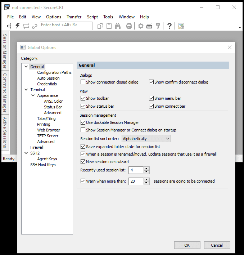Viewport: 244px width, 255px height.
Task: Click the Enter host input field
Action: point(66,26)
